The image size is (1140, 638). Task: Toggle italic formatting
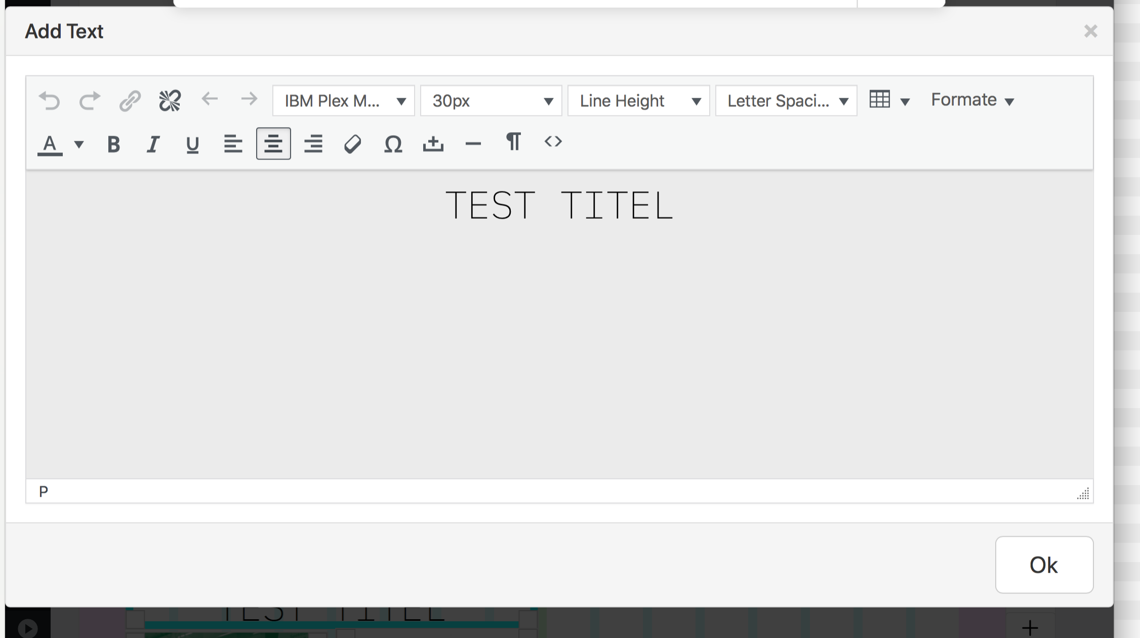point(153,144)
